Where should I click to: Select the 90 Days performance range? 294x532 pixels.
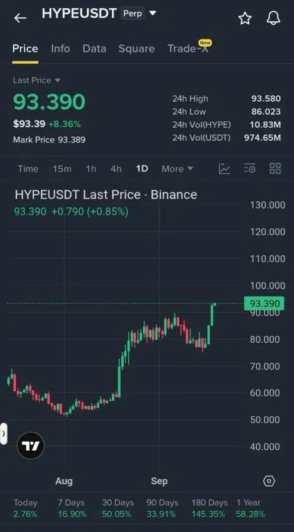click(x=162, y=508)
